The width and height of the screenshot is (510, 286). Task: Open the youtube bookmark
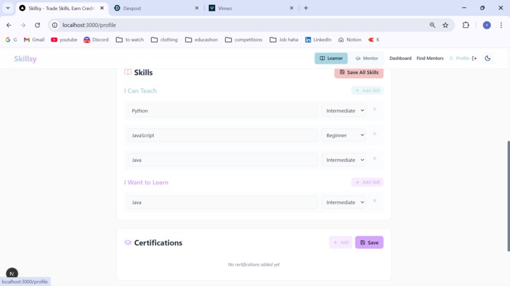[64, 40]
